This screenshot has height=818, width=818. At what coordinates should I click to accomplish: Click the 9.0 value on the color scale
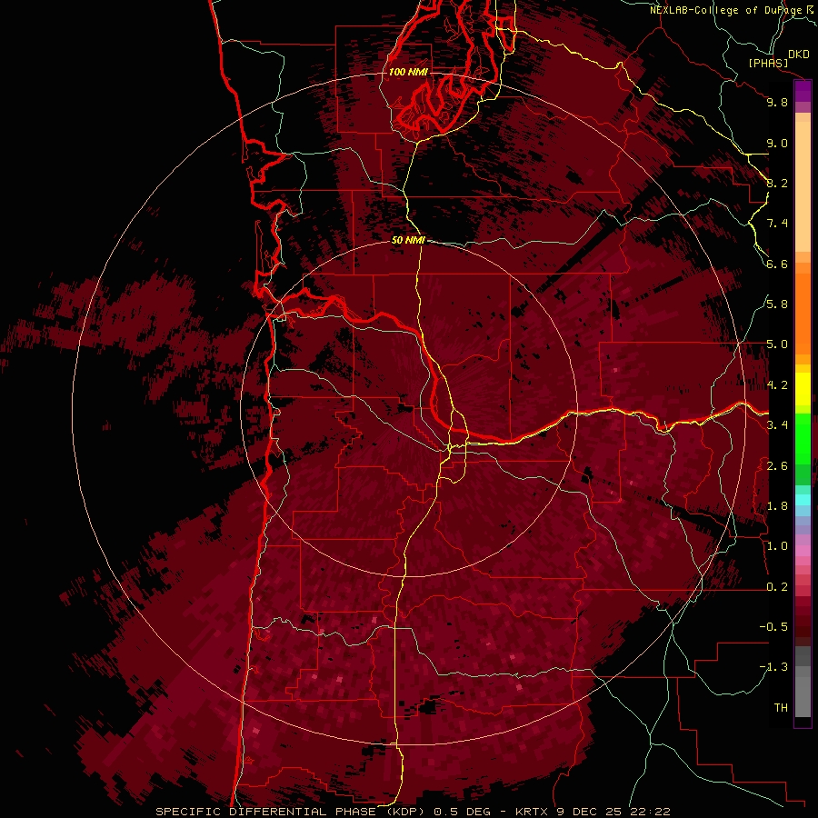tap(777, 143)
